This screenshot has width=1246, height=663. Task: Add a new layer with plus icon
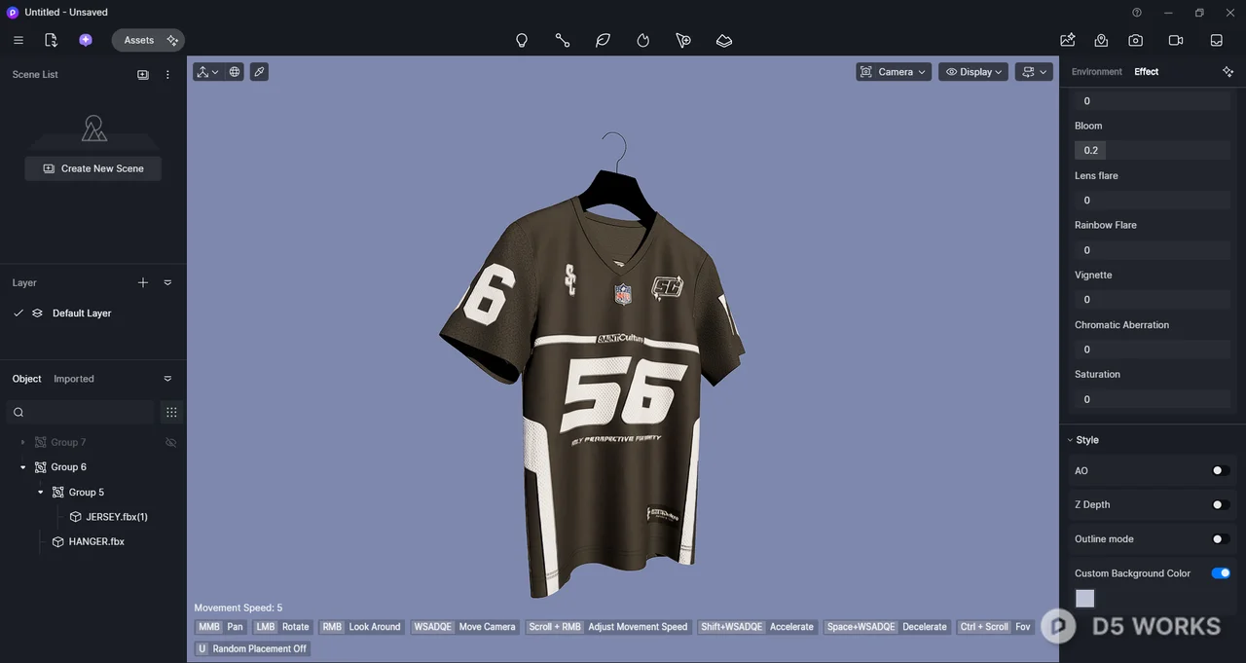[143, 283]
